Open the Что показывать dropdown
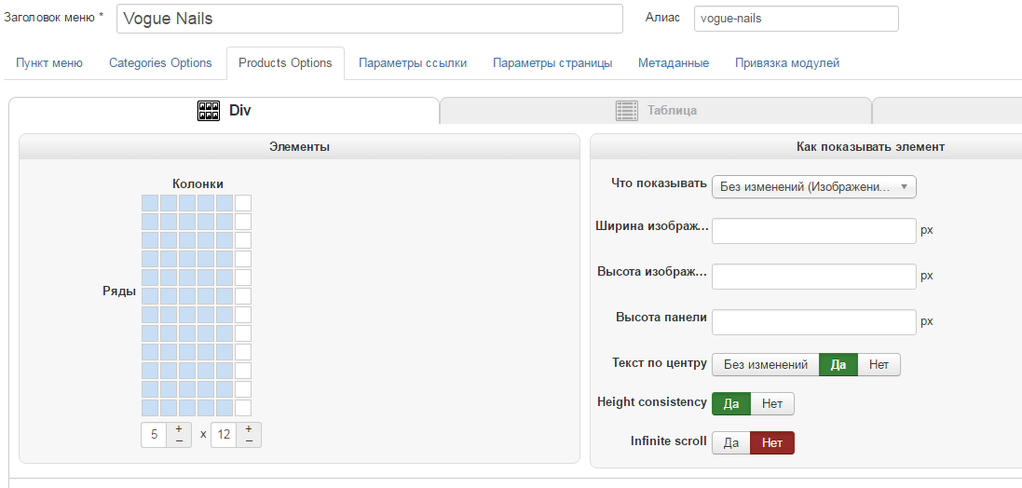 click(813, 187)
